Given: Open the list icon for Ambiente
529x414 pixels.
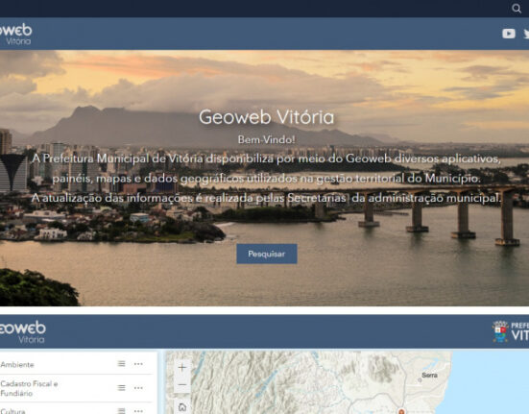Looking at the screenshot, I should [122, 363].
